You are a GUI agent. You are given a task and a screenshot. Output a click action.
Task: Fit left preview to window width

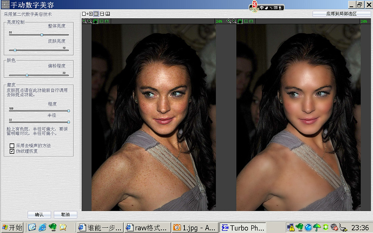point(106,21)
